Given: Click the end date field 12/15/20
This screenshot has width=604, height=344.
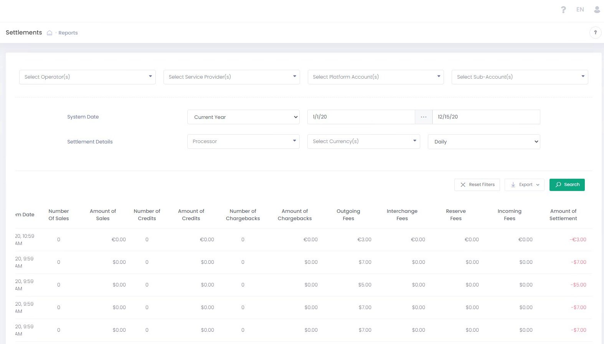Looking at the screenshot, I should 486,117.
